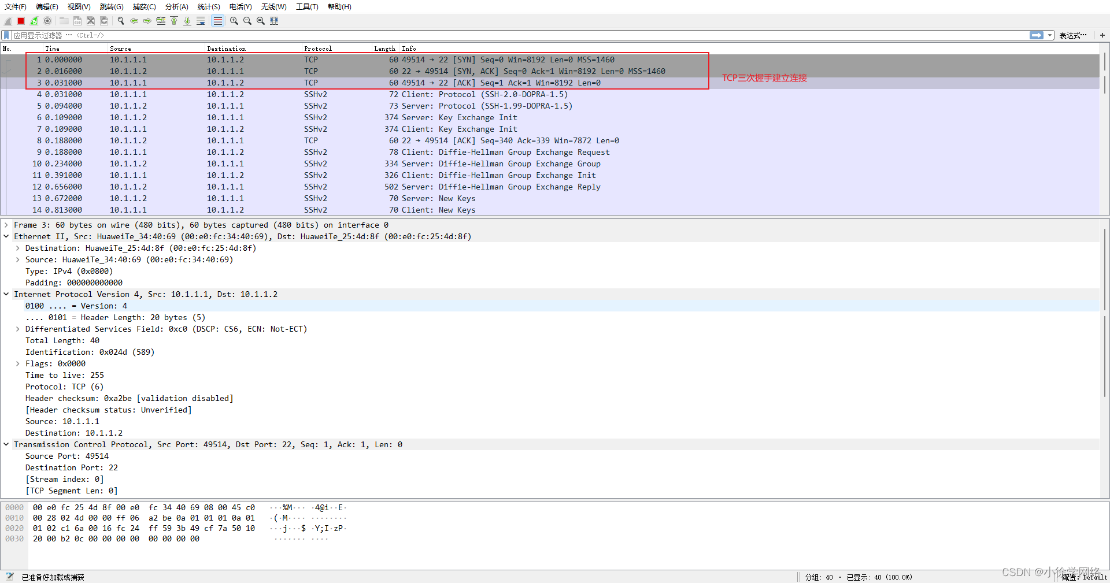The image size is (1110, 583).
Task: Open the 跳转(G) menu
Action: 112,7
